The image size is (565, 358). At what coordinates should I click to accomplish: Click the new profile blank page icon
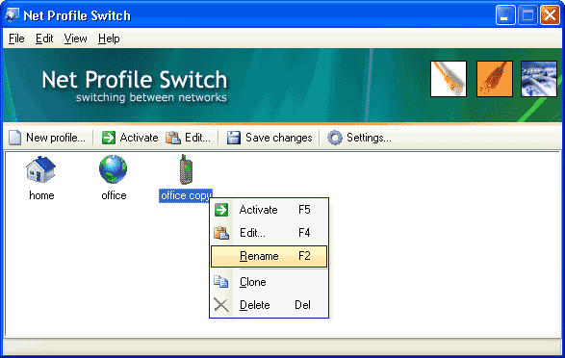click(x=14, y=138)
